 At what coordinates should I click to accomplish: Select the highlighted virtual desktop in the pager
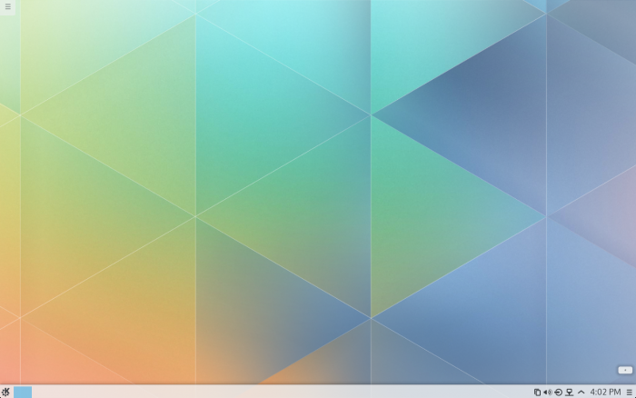(x=23, y=392)
